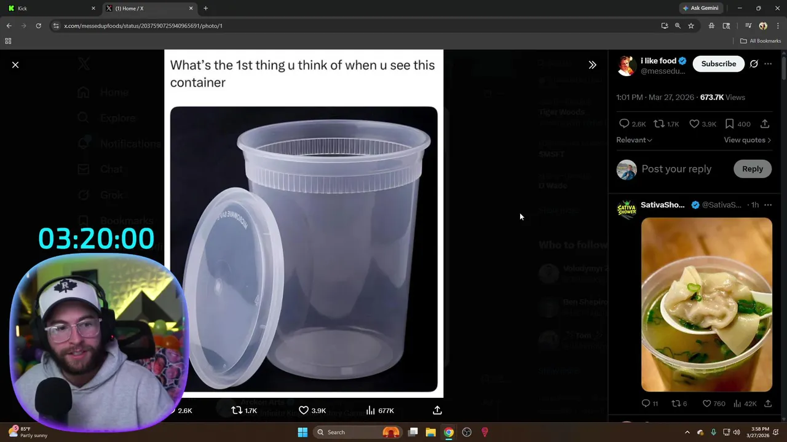Share the post from the sidebar share icon
This screenshot has height=442, width=787.
765,124
